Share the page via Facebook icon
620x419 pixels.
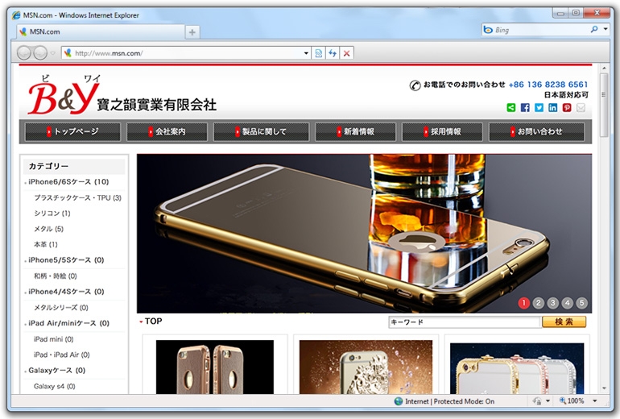click(x=525, y=108)
